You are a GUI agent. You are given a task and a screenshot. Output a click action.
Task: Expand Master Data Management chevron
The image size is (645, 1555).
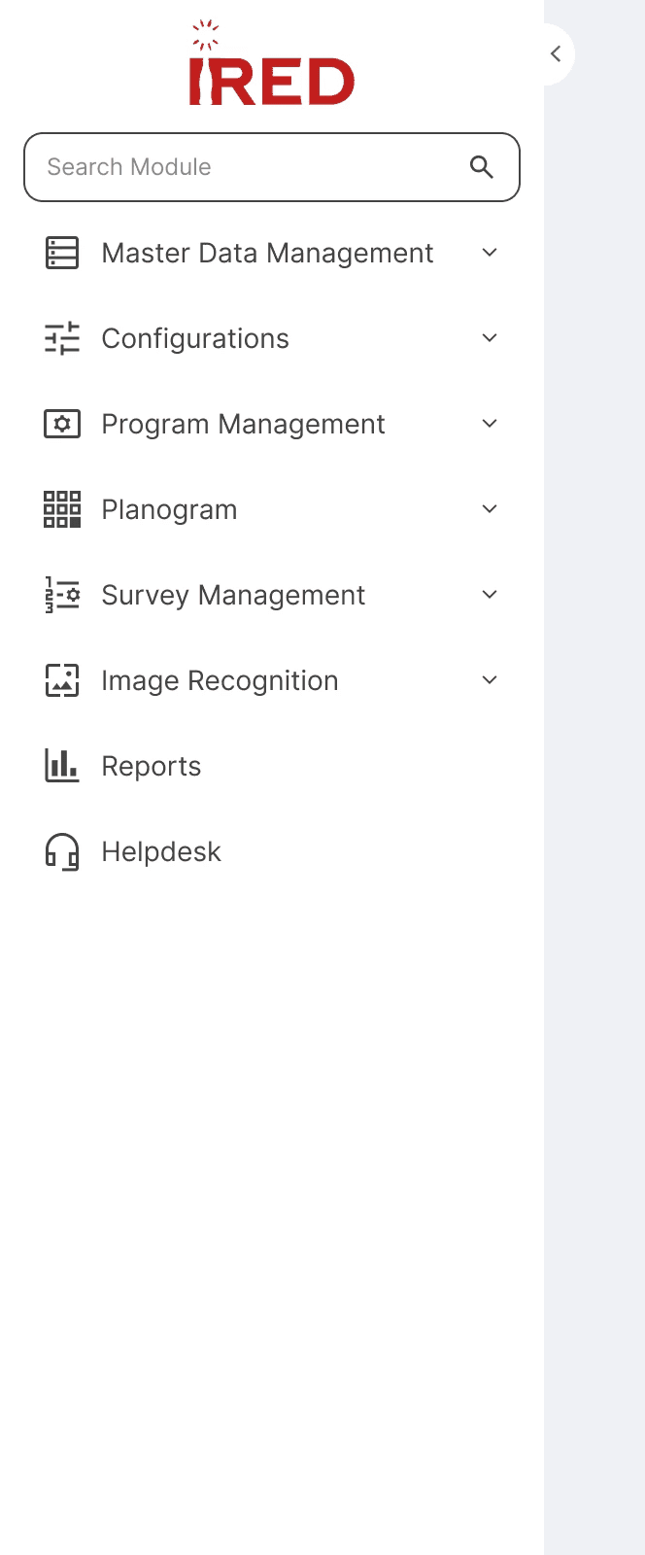(x=490, y=253)
